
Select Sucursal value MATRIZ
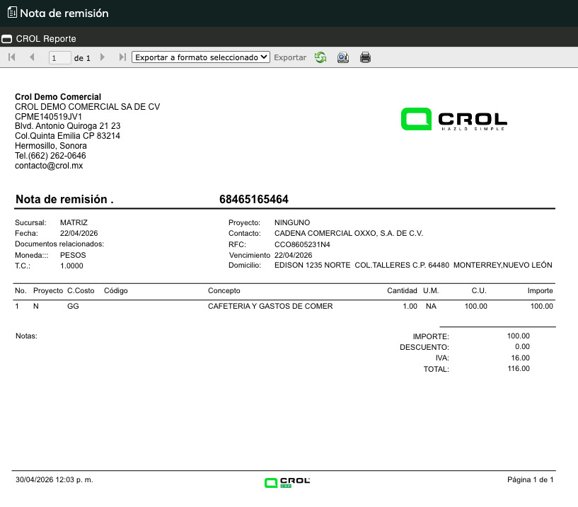coord(74,222)
